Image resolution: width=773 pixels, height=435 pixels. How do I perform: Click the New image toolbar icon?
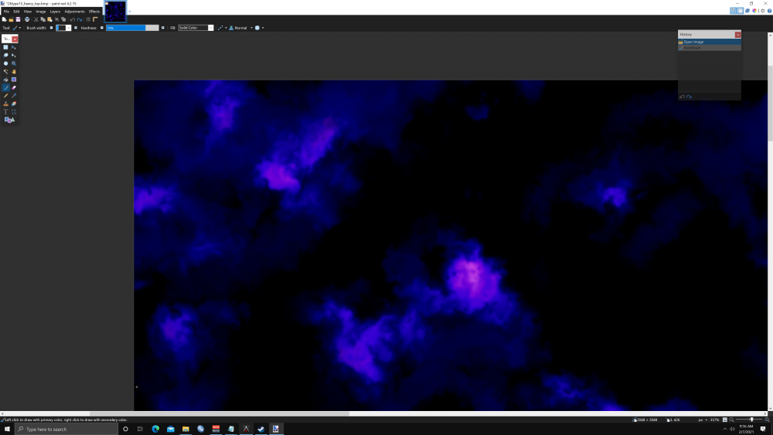click(x=5, y=20)
